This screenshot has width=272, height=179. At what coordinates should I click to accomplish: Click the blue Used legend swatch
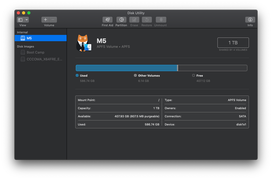(x=77, y=75)
